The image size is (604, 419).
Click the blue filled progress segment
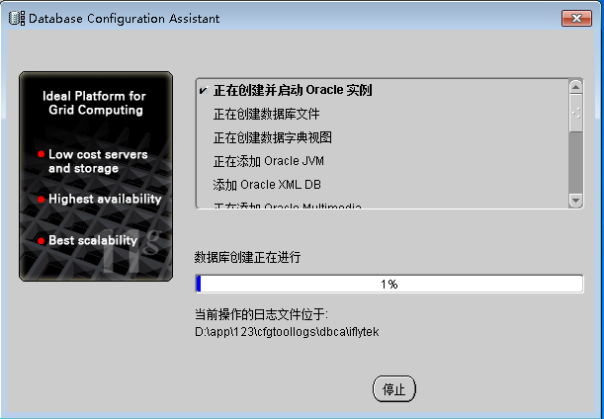point(199,284)
